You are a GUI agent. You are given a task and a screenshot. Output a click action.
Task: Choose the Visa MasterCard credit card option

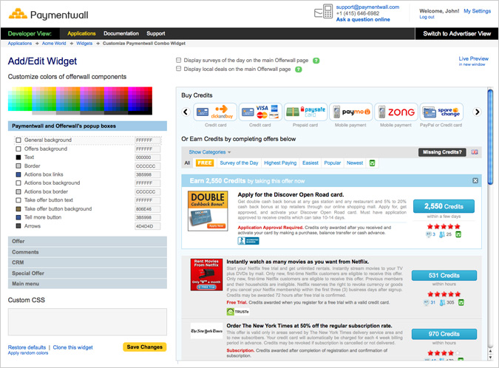[x=260, y=112]
